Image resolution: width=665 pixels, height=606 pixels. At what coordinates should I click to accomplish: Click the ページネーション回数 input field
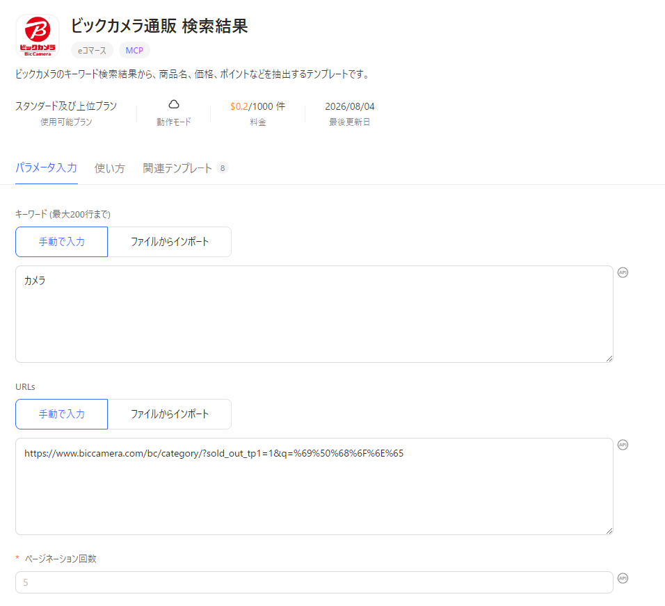click(x=314, y=582)
